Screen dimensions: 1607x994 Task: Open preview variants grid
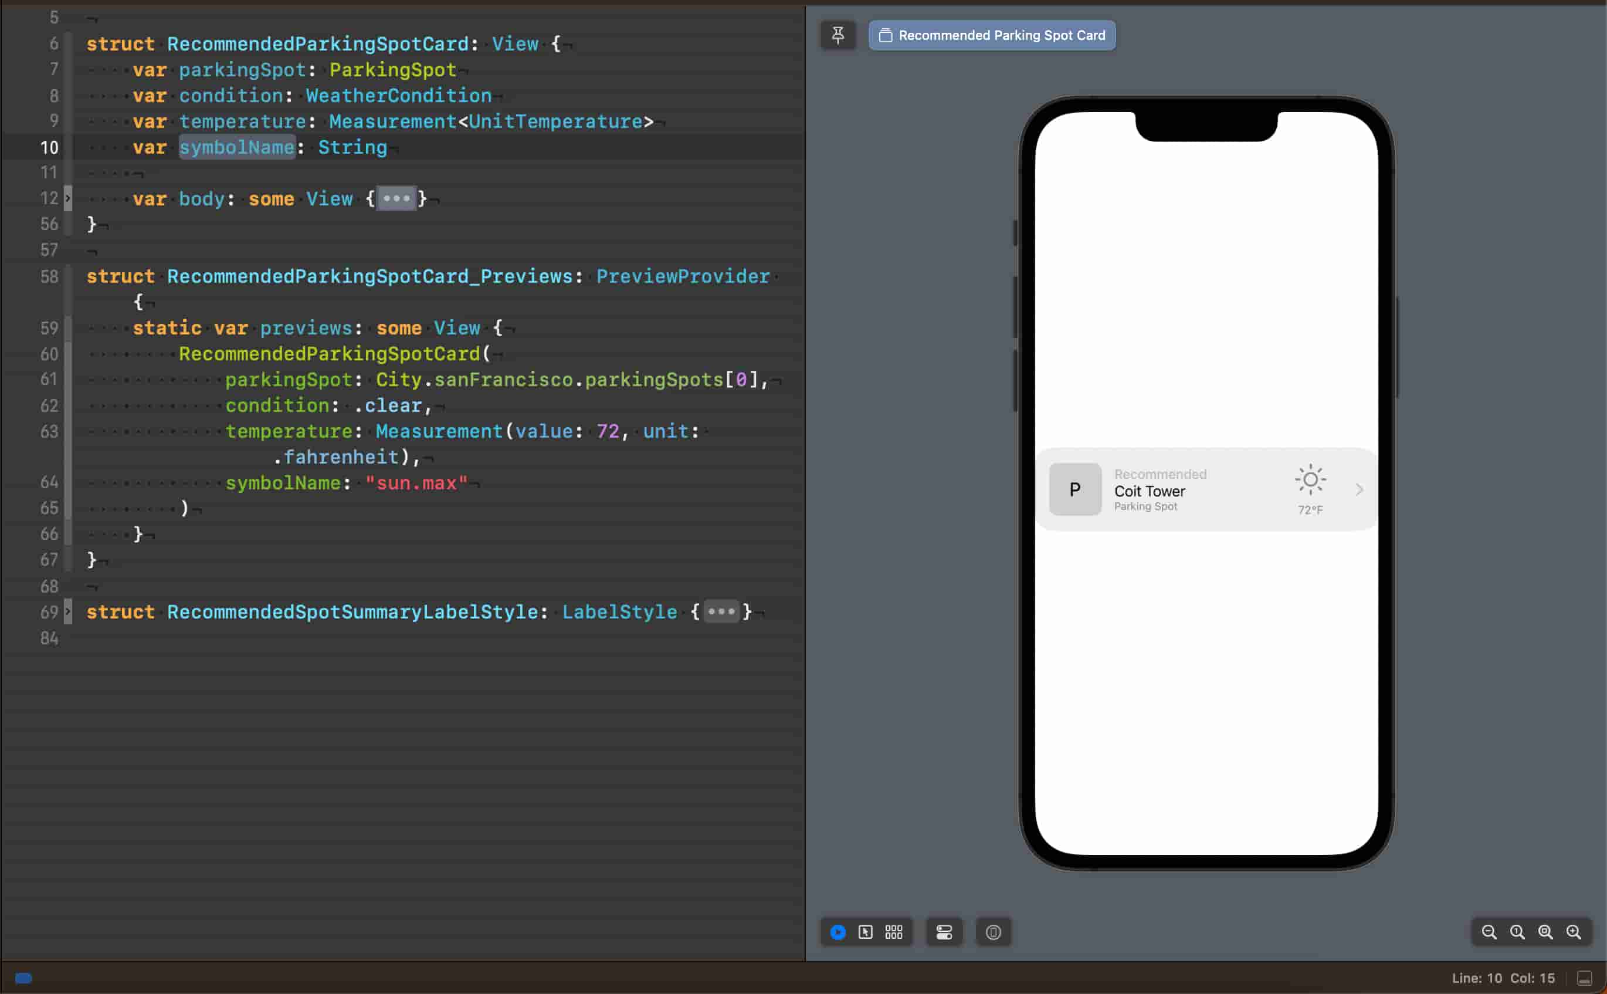point(893,932)
